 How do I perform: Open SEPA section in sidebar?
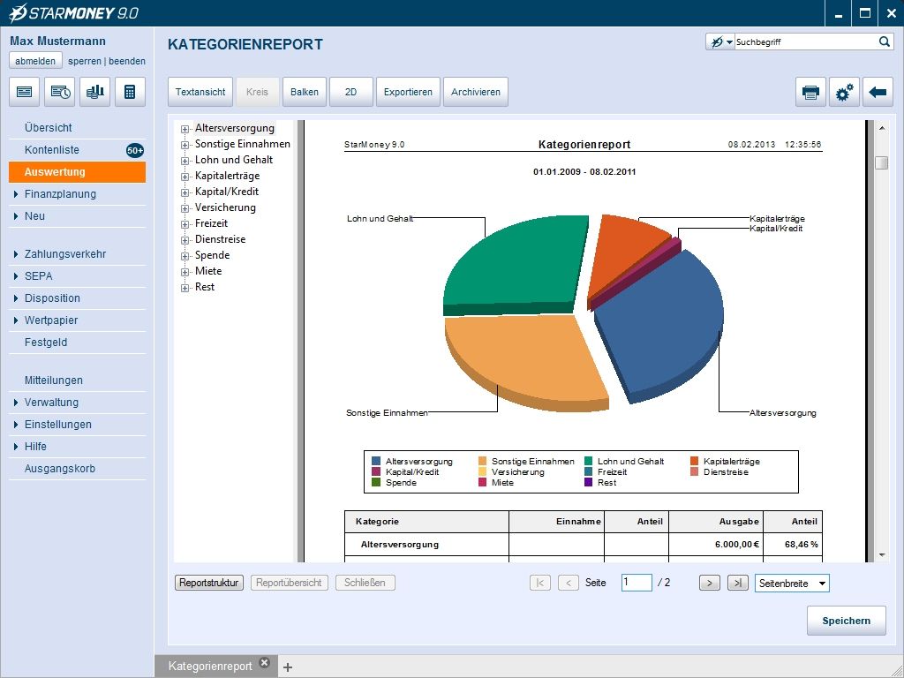(x=78, y=276)
